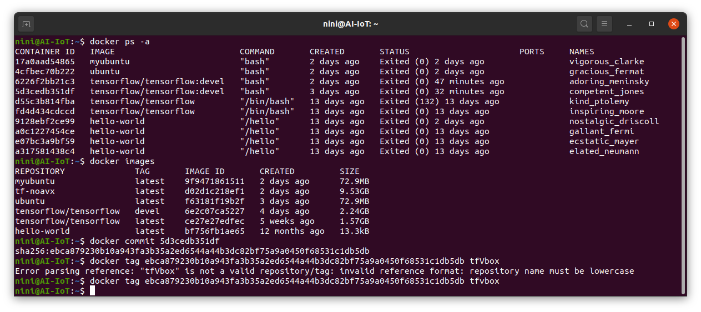Viewport: 701px width, 312px height.
Task: Click 'tfvbox' in the last tag command
Action: point(485,281)
